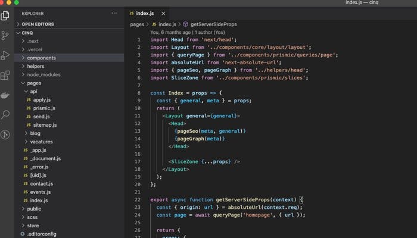This screenshot has height=238, width=417.
Task: Click 'SliceZone' in line 6 import
Action: pyautogui.click(x=185, y=78)
